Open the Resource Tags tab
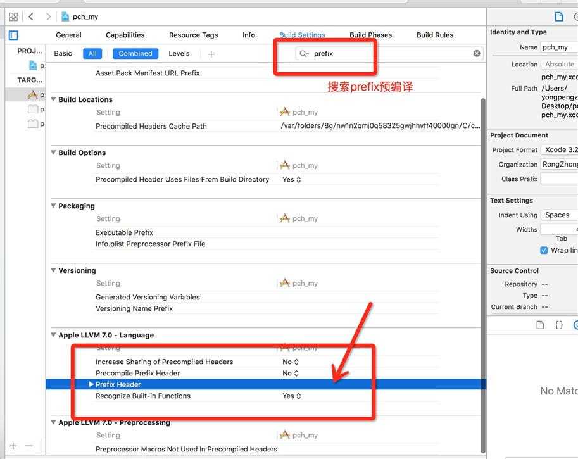This screenshot has height=459, width=578. pos(193,35)
